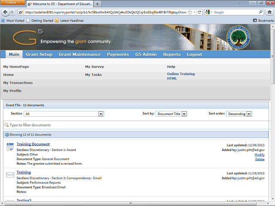This screenshot has width=275, height=206.
Task: Bookmark this page with the star icon
Action: tap(190, 12)
